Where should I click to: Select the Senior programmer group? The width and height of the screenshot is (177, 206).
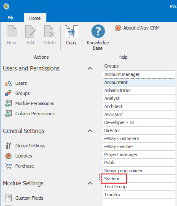(139, 171)
